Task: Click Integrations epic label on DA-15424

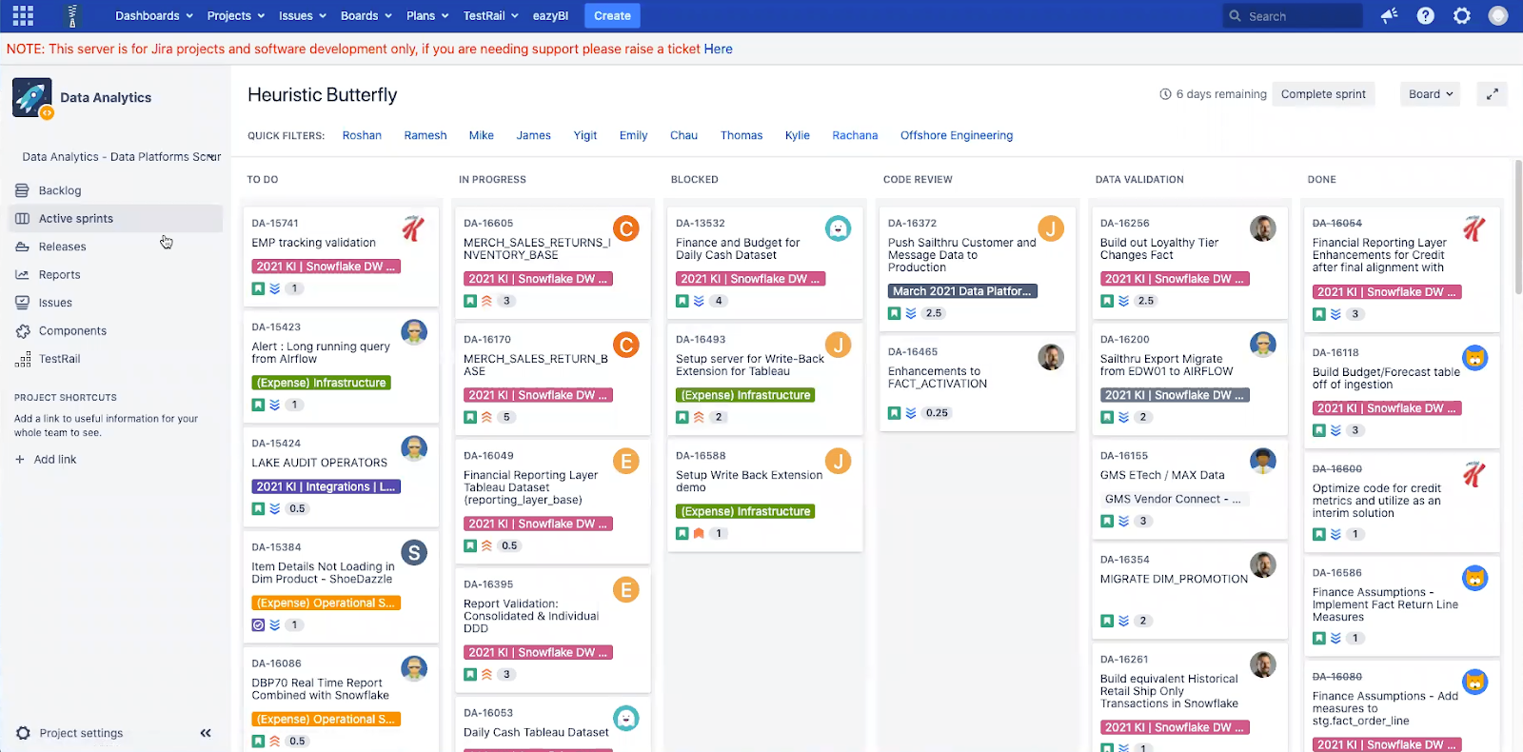Action: (326, 486)
